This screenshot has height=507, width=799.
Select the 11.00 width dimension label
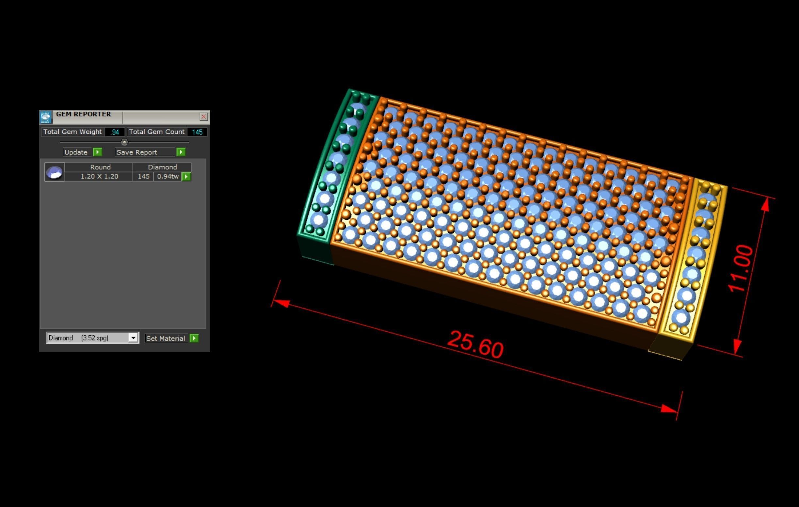tap(741, 268)
